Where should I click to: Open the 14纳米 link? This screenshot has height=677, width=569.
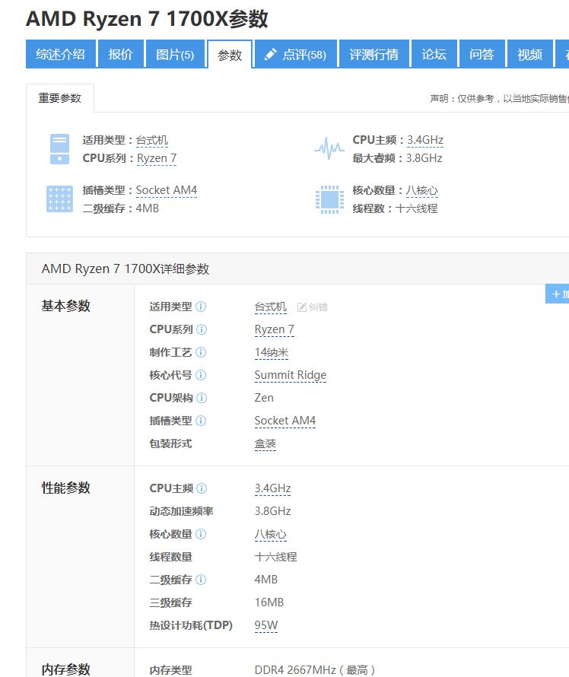pos(272,352)
